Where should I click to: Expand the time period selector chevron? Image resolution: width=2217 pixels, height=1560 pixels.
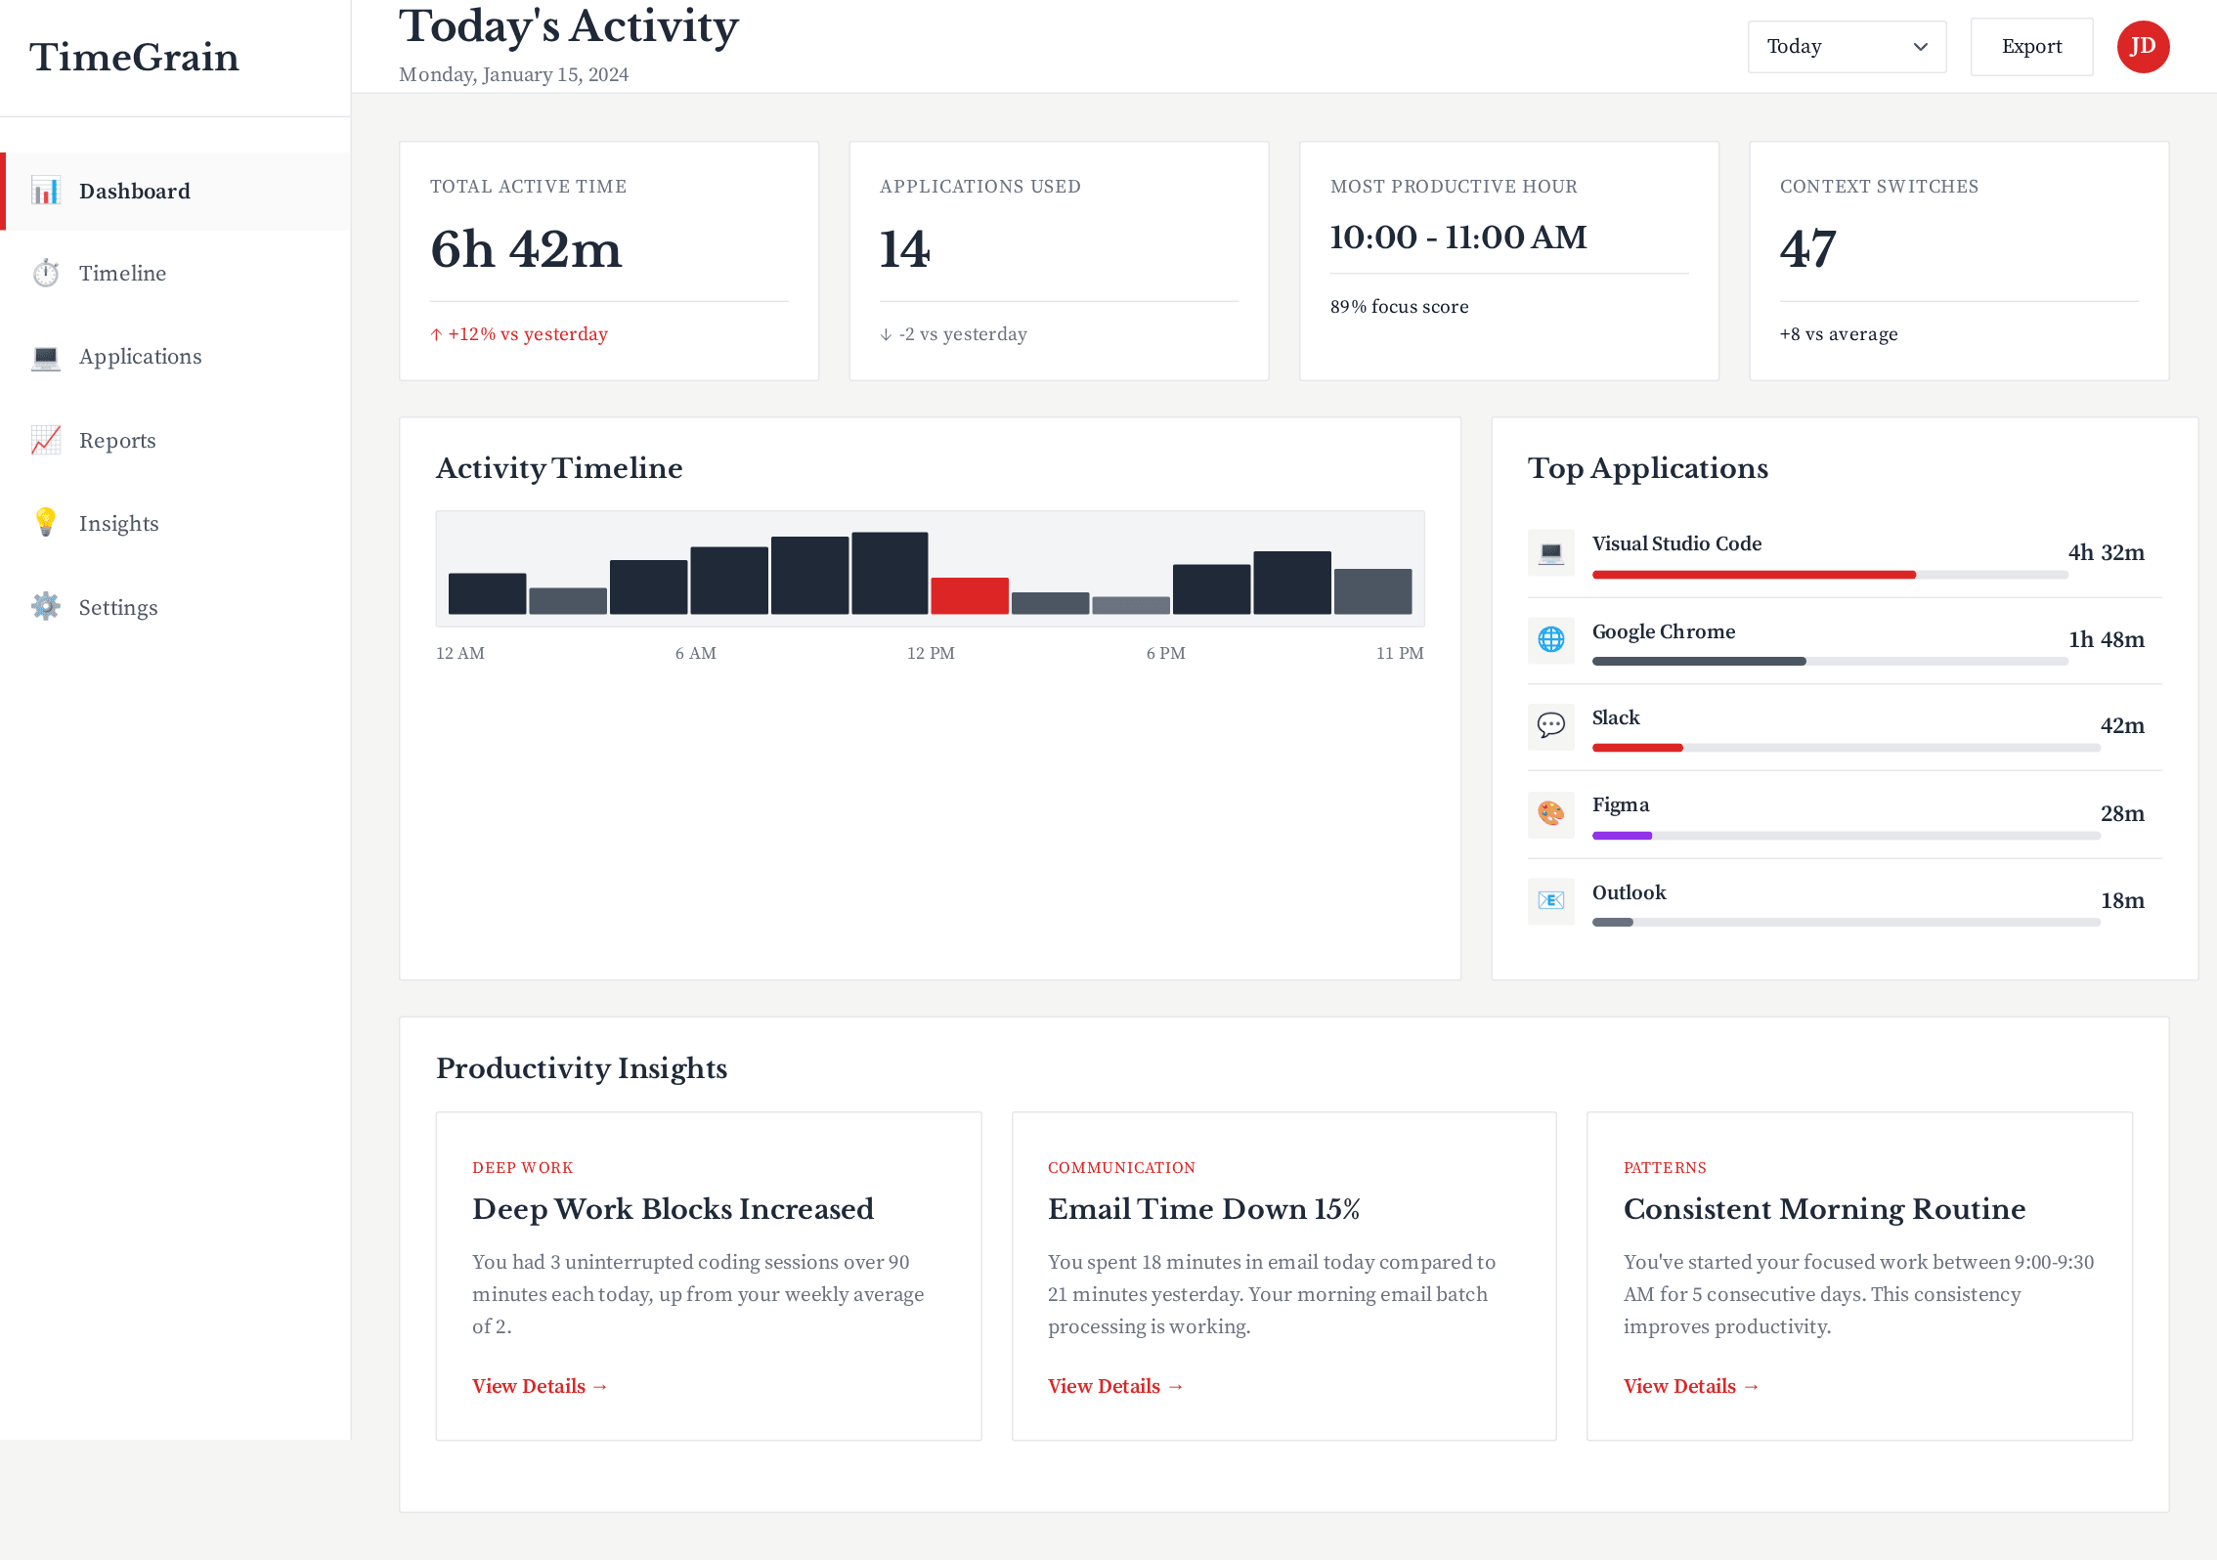(x=1919, y=46)
